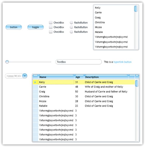145x147 pixels.
Task: Select Nicole in the list box
Action: coord(114,27)
